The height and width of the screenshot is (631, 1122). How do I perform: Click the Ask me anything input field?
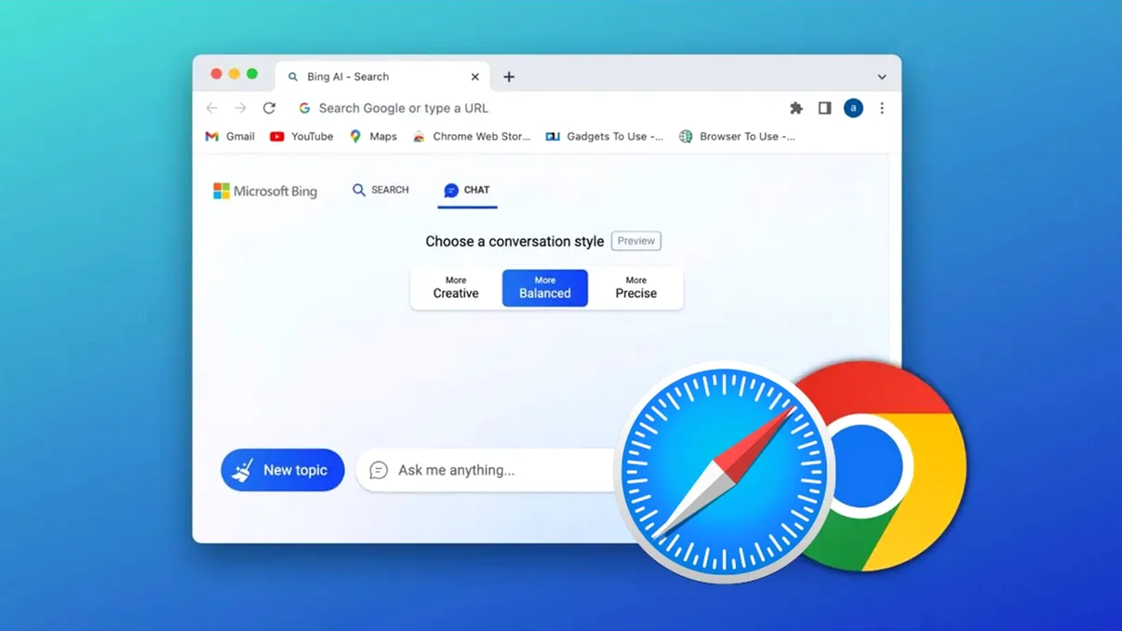tap(486, 470)
